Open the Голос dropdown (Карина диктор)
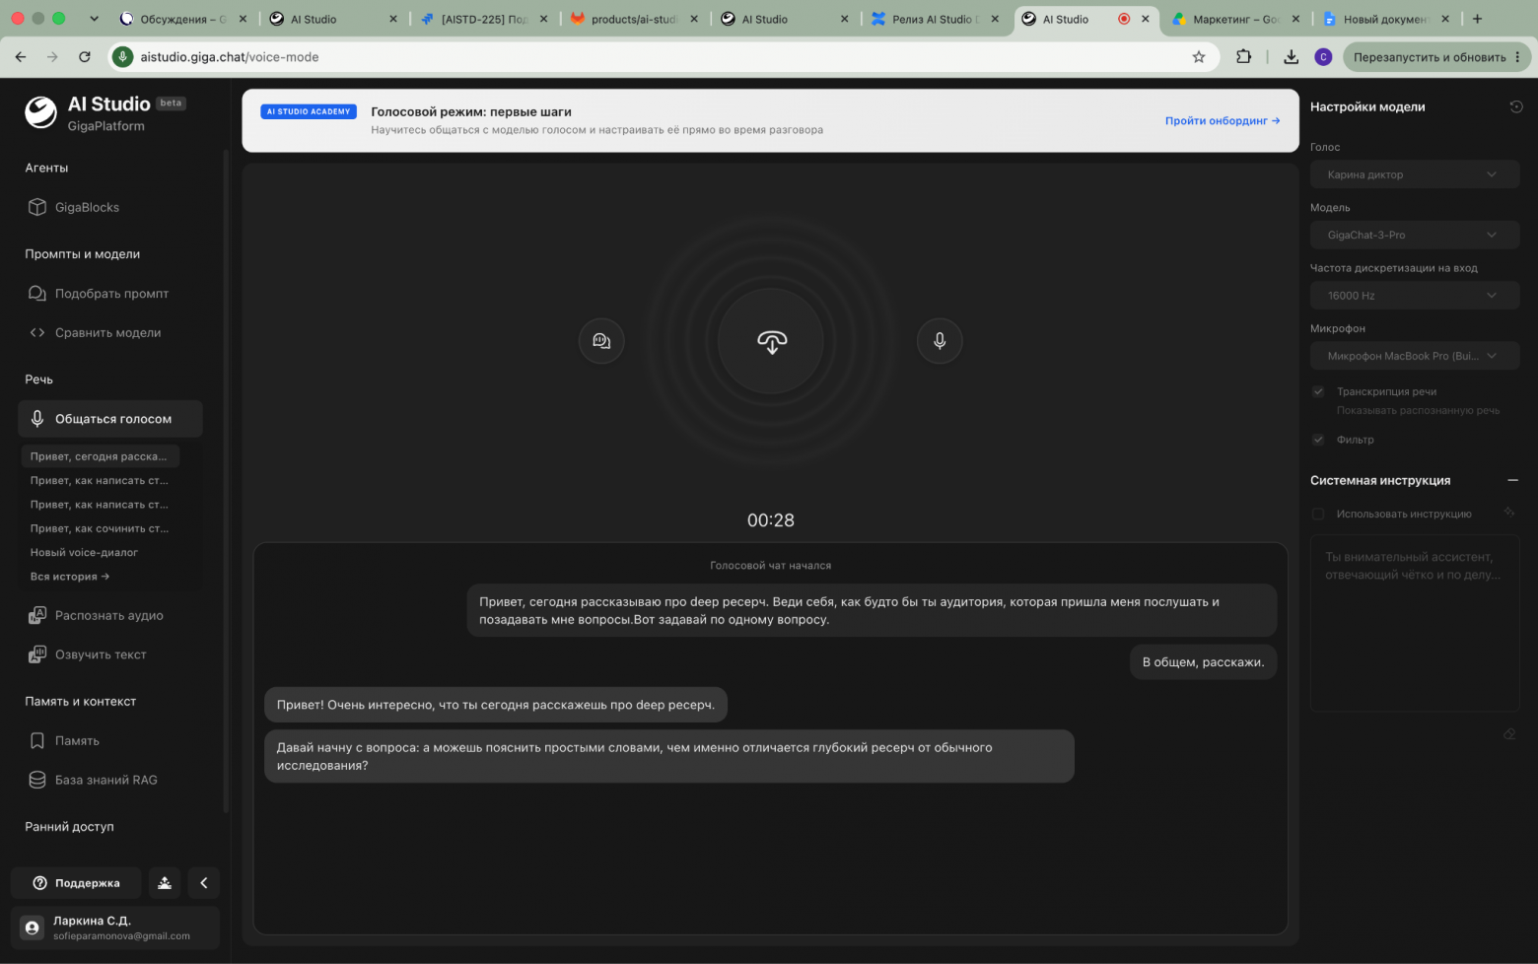This screenshot has height=964, width=1538. coord(1415,174)
